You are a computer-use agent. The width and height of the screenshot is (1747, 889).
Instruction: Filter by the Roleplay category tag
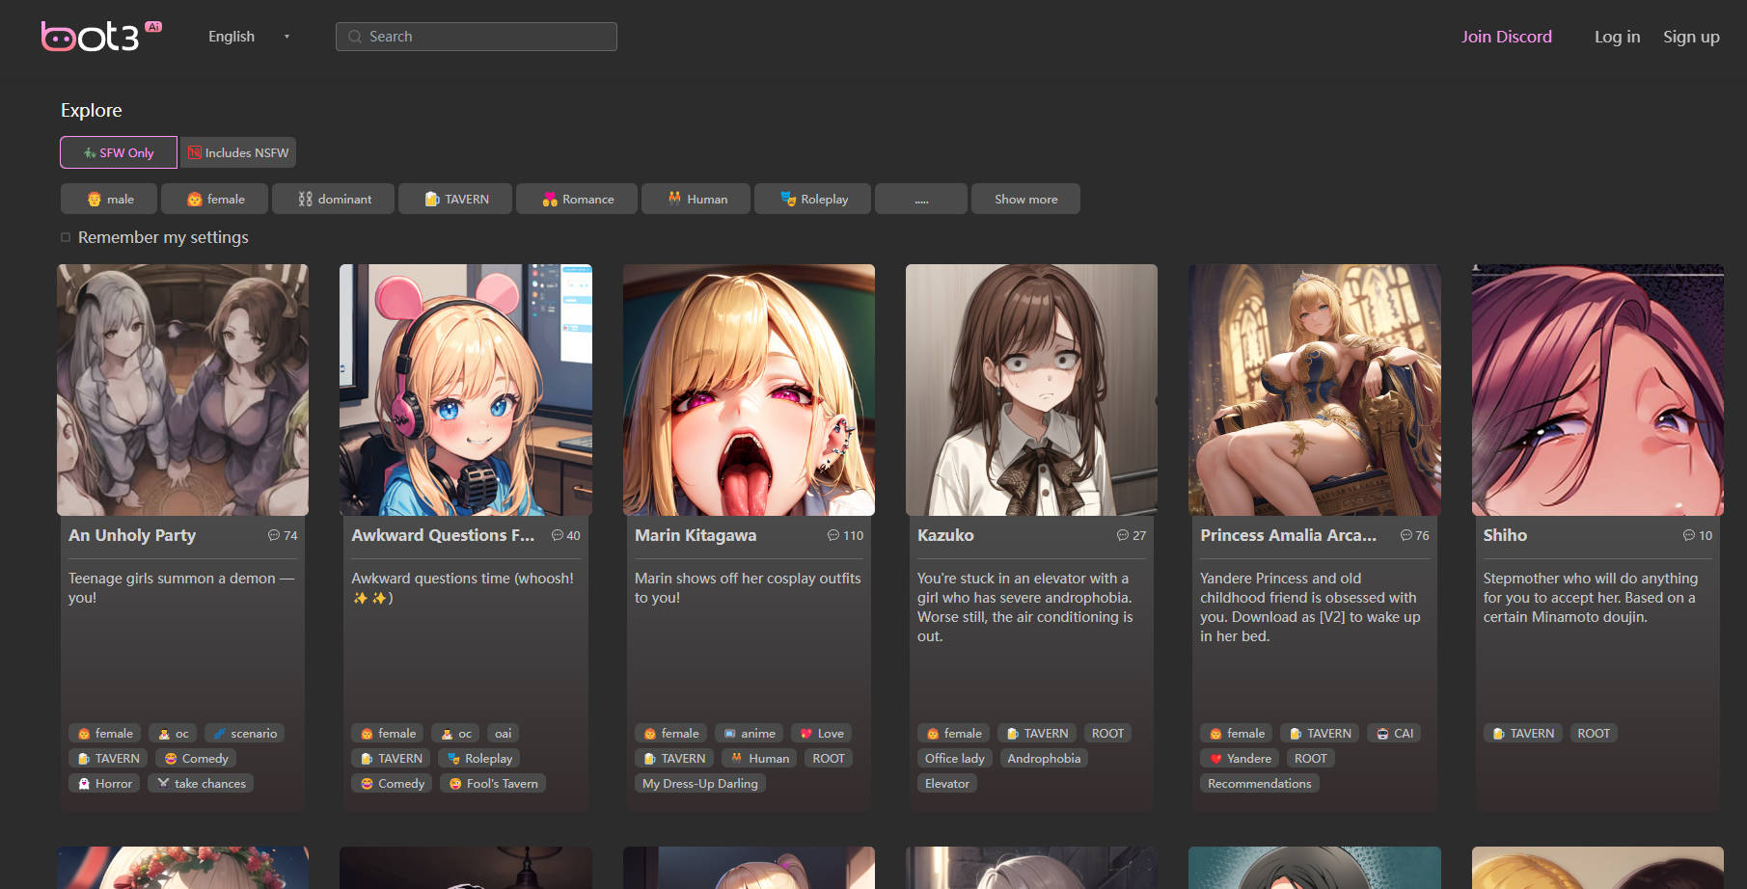point(813,199)
